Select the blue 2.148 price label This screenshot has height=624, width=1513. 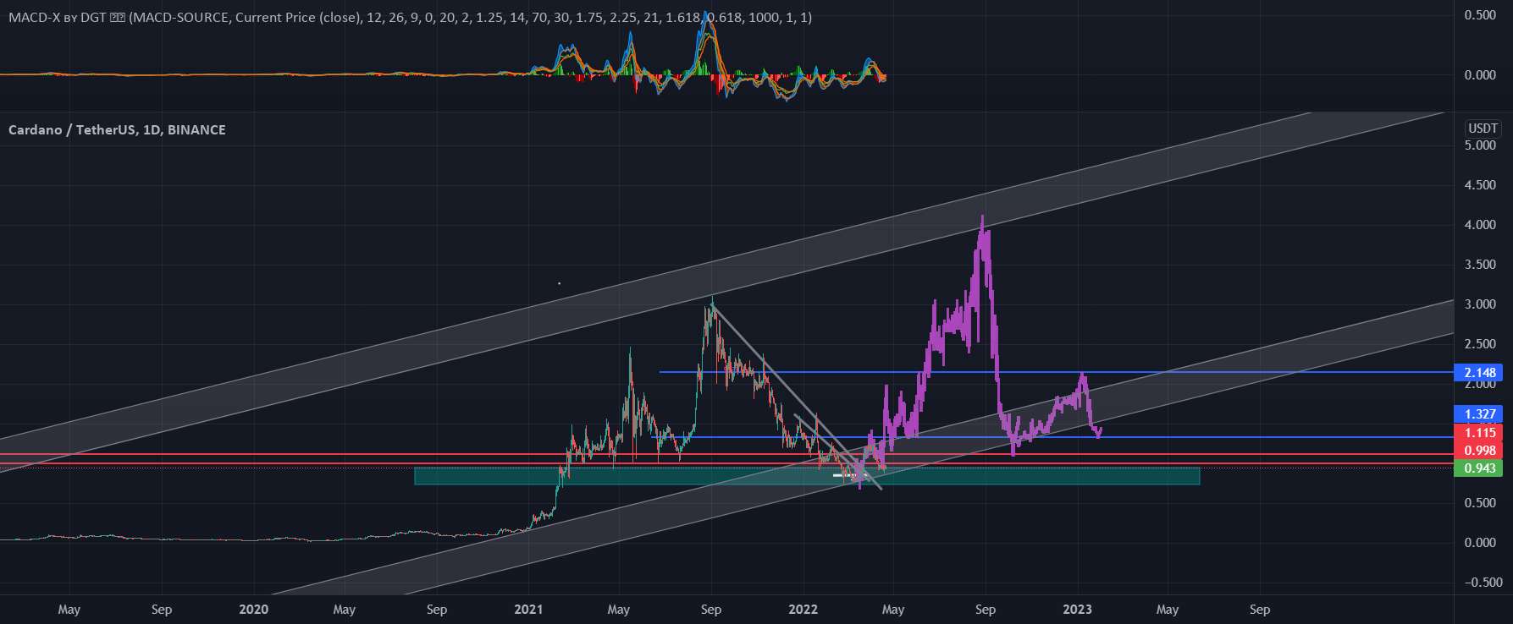point(1480,372)
